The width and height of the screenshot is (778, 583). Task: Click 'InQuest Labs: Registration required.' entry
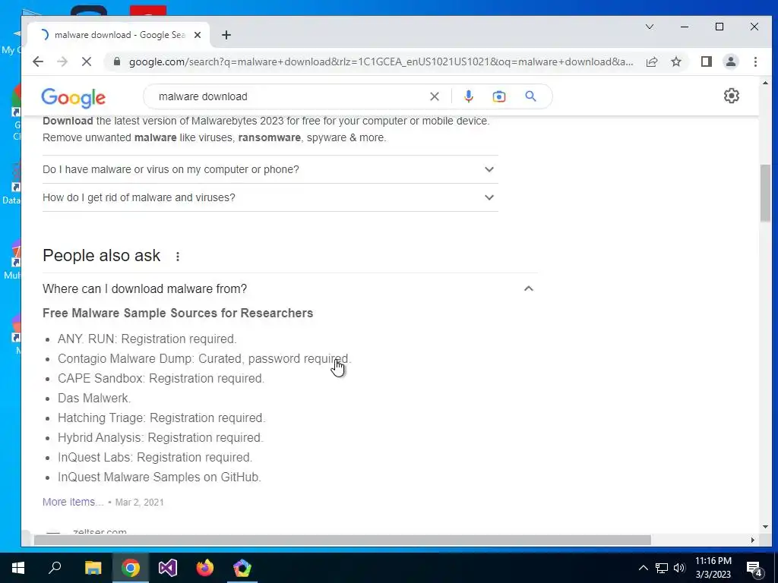point(155,457)
